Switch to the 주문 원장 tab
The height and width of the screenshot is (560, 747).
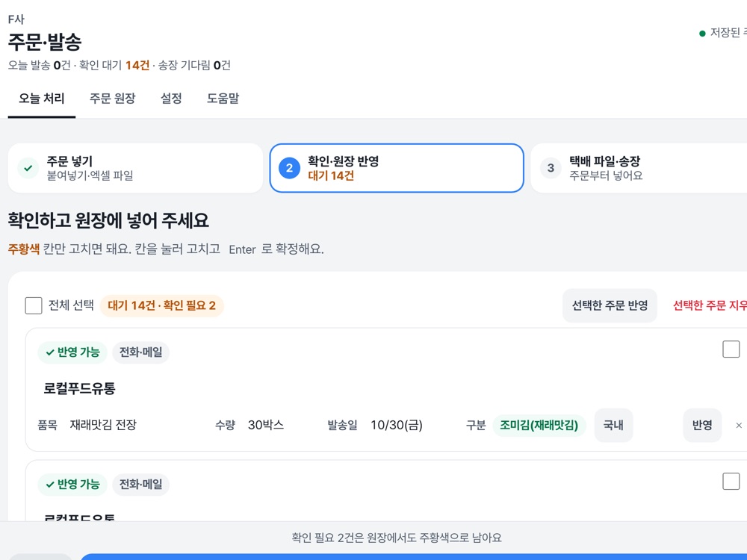pos(113,99)
